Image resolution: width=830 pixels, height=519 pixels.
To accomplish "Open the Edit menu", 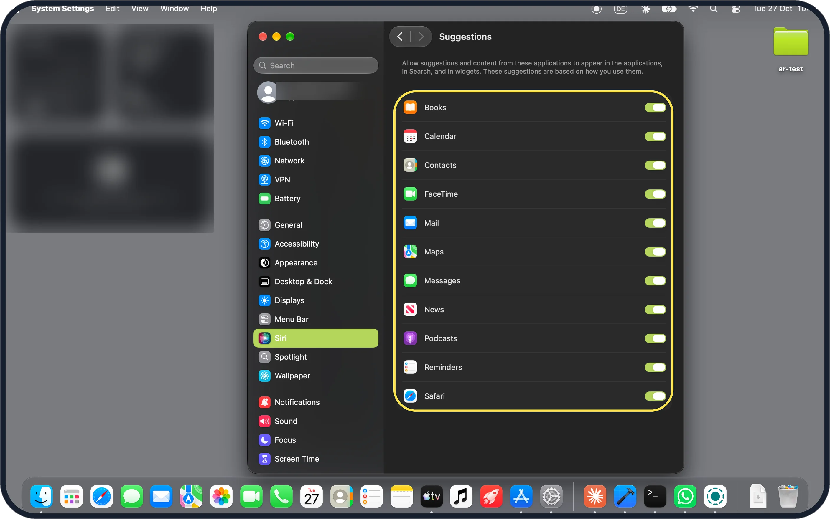I will click(x=112, y=9).
